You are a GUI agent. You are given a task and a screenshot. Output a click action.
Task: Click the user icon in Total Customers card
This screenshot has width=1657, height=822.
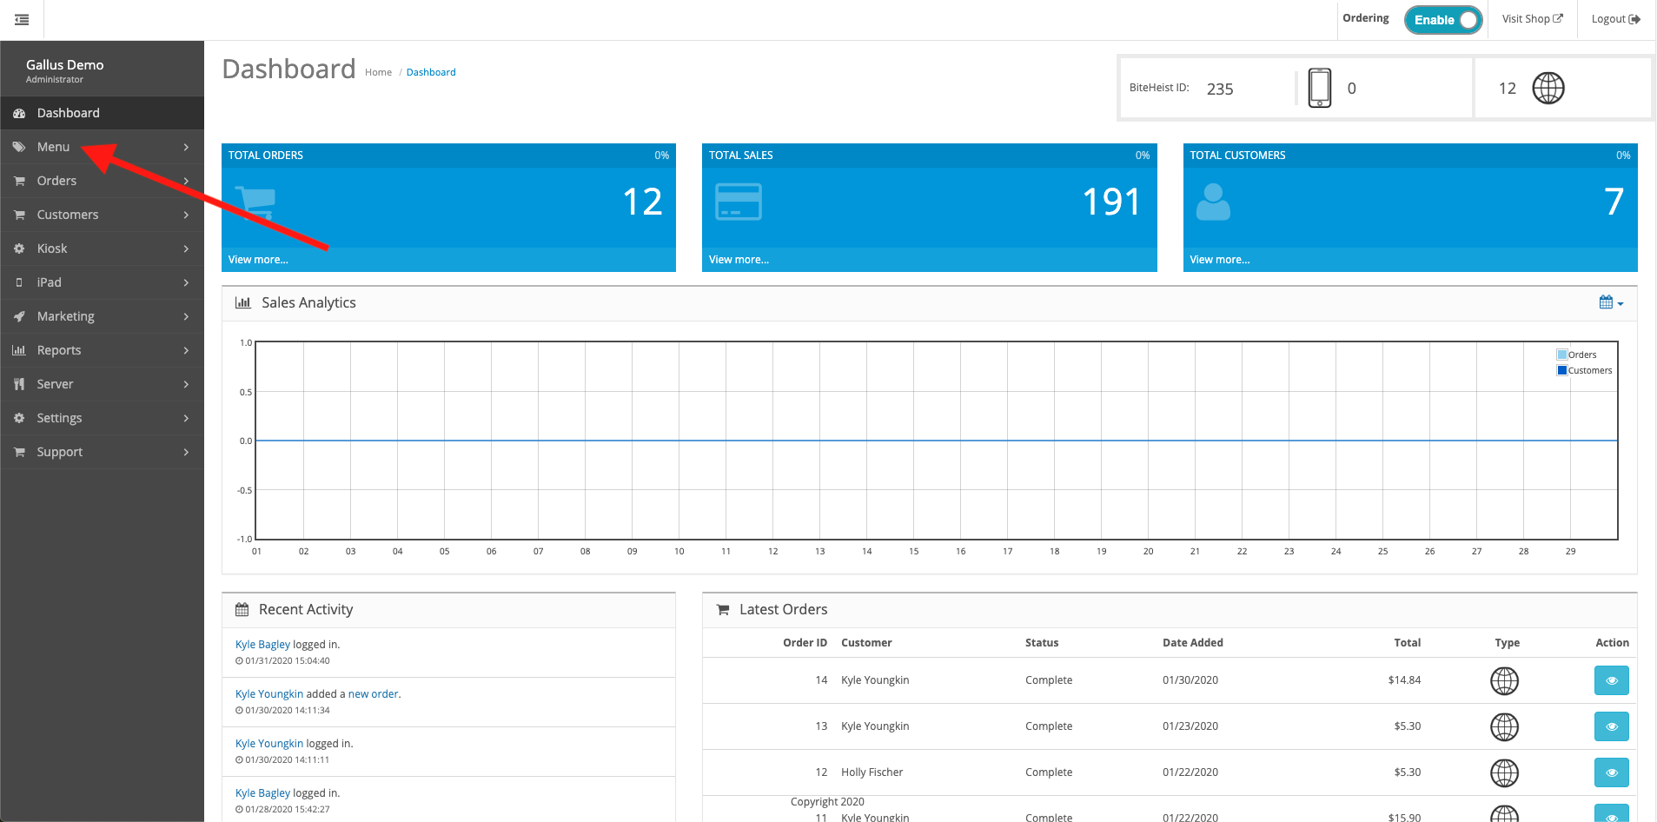[x=1213, y=202]
